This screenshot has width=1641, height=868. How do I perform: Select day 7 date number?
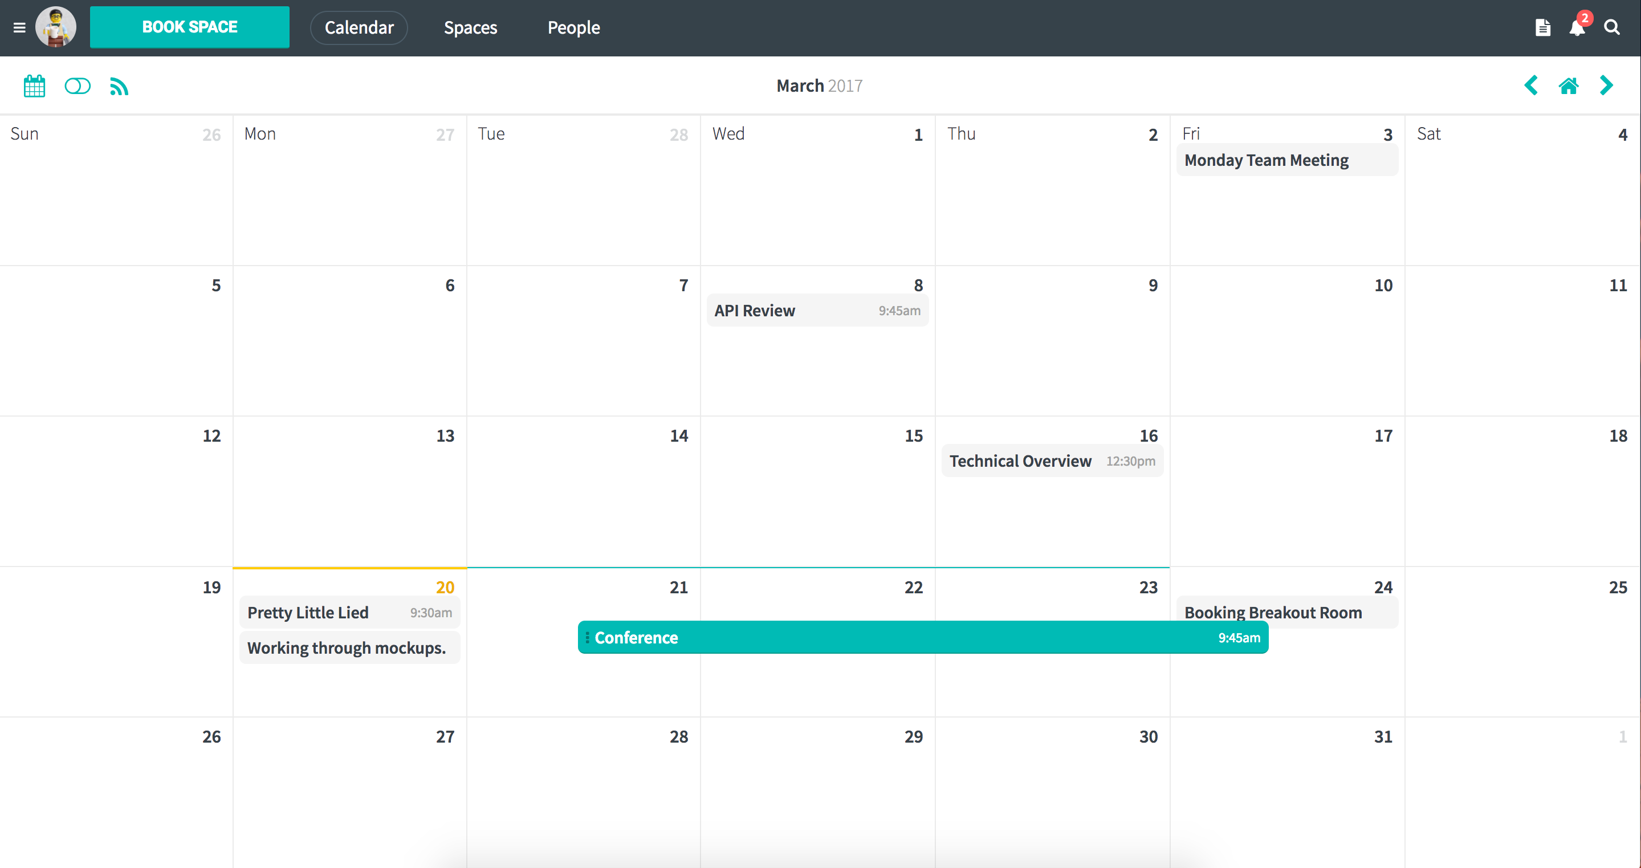[x=683, y=286]
